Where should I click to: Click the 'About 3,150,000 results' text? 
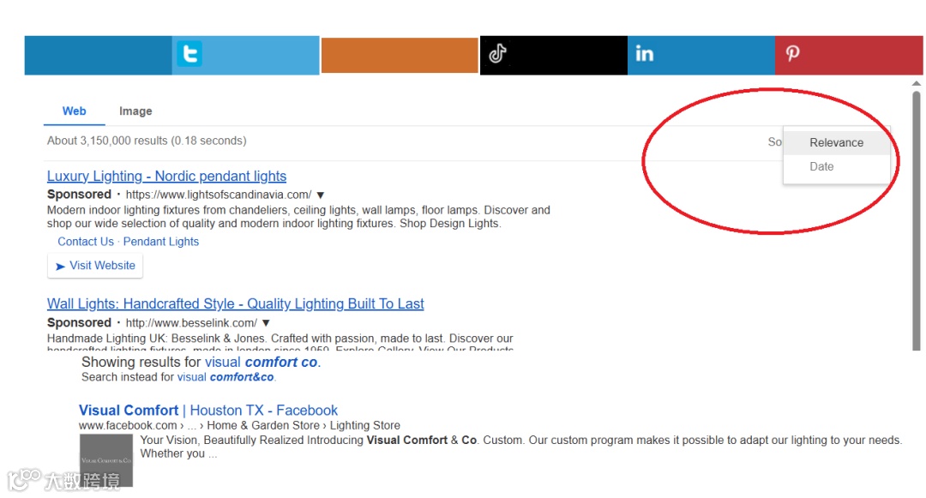(147, 141)
